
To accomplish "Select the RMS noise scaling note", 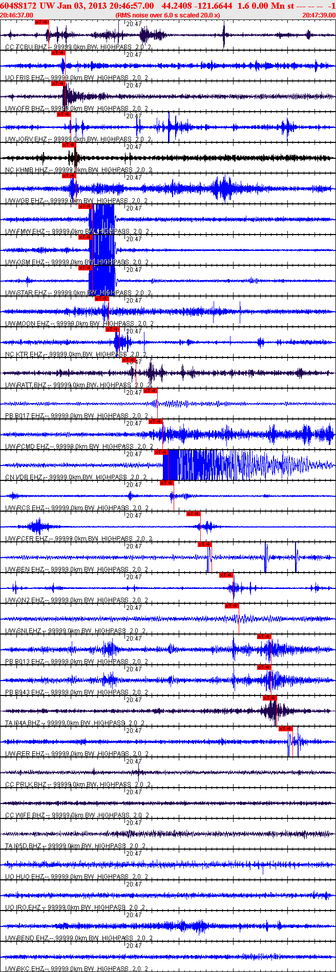I will [168, 15].
